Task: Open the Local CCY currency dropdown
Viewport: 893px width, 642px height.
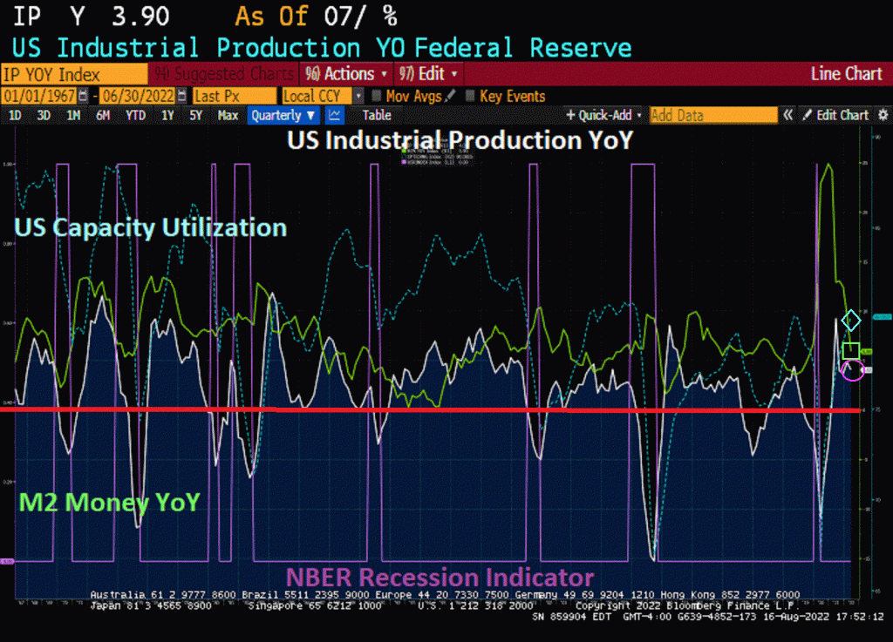Action: click(323, 96)
